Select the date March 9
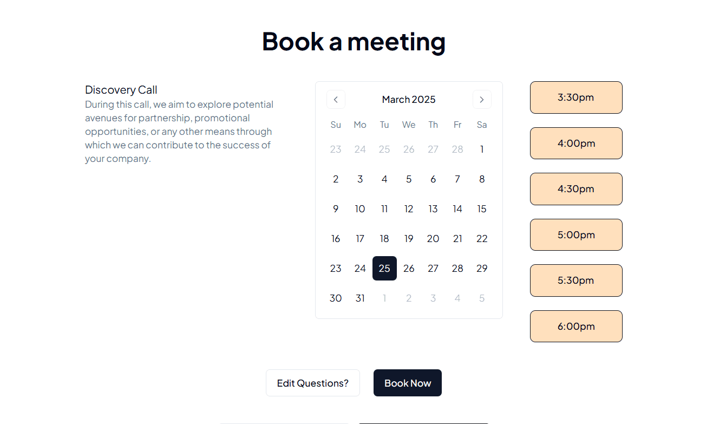Screen dimensions: 726x424 pyautogui.click(x=336, y=208)
